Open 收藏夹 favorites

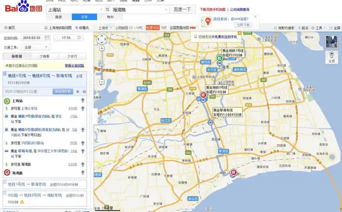pos(82,28)
